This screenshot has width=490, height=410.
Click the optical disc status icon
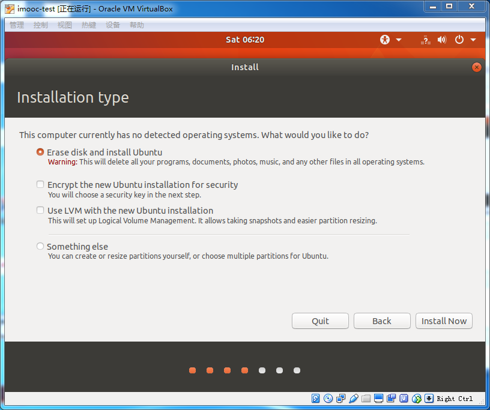[328, 399]
